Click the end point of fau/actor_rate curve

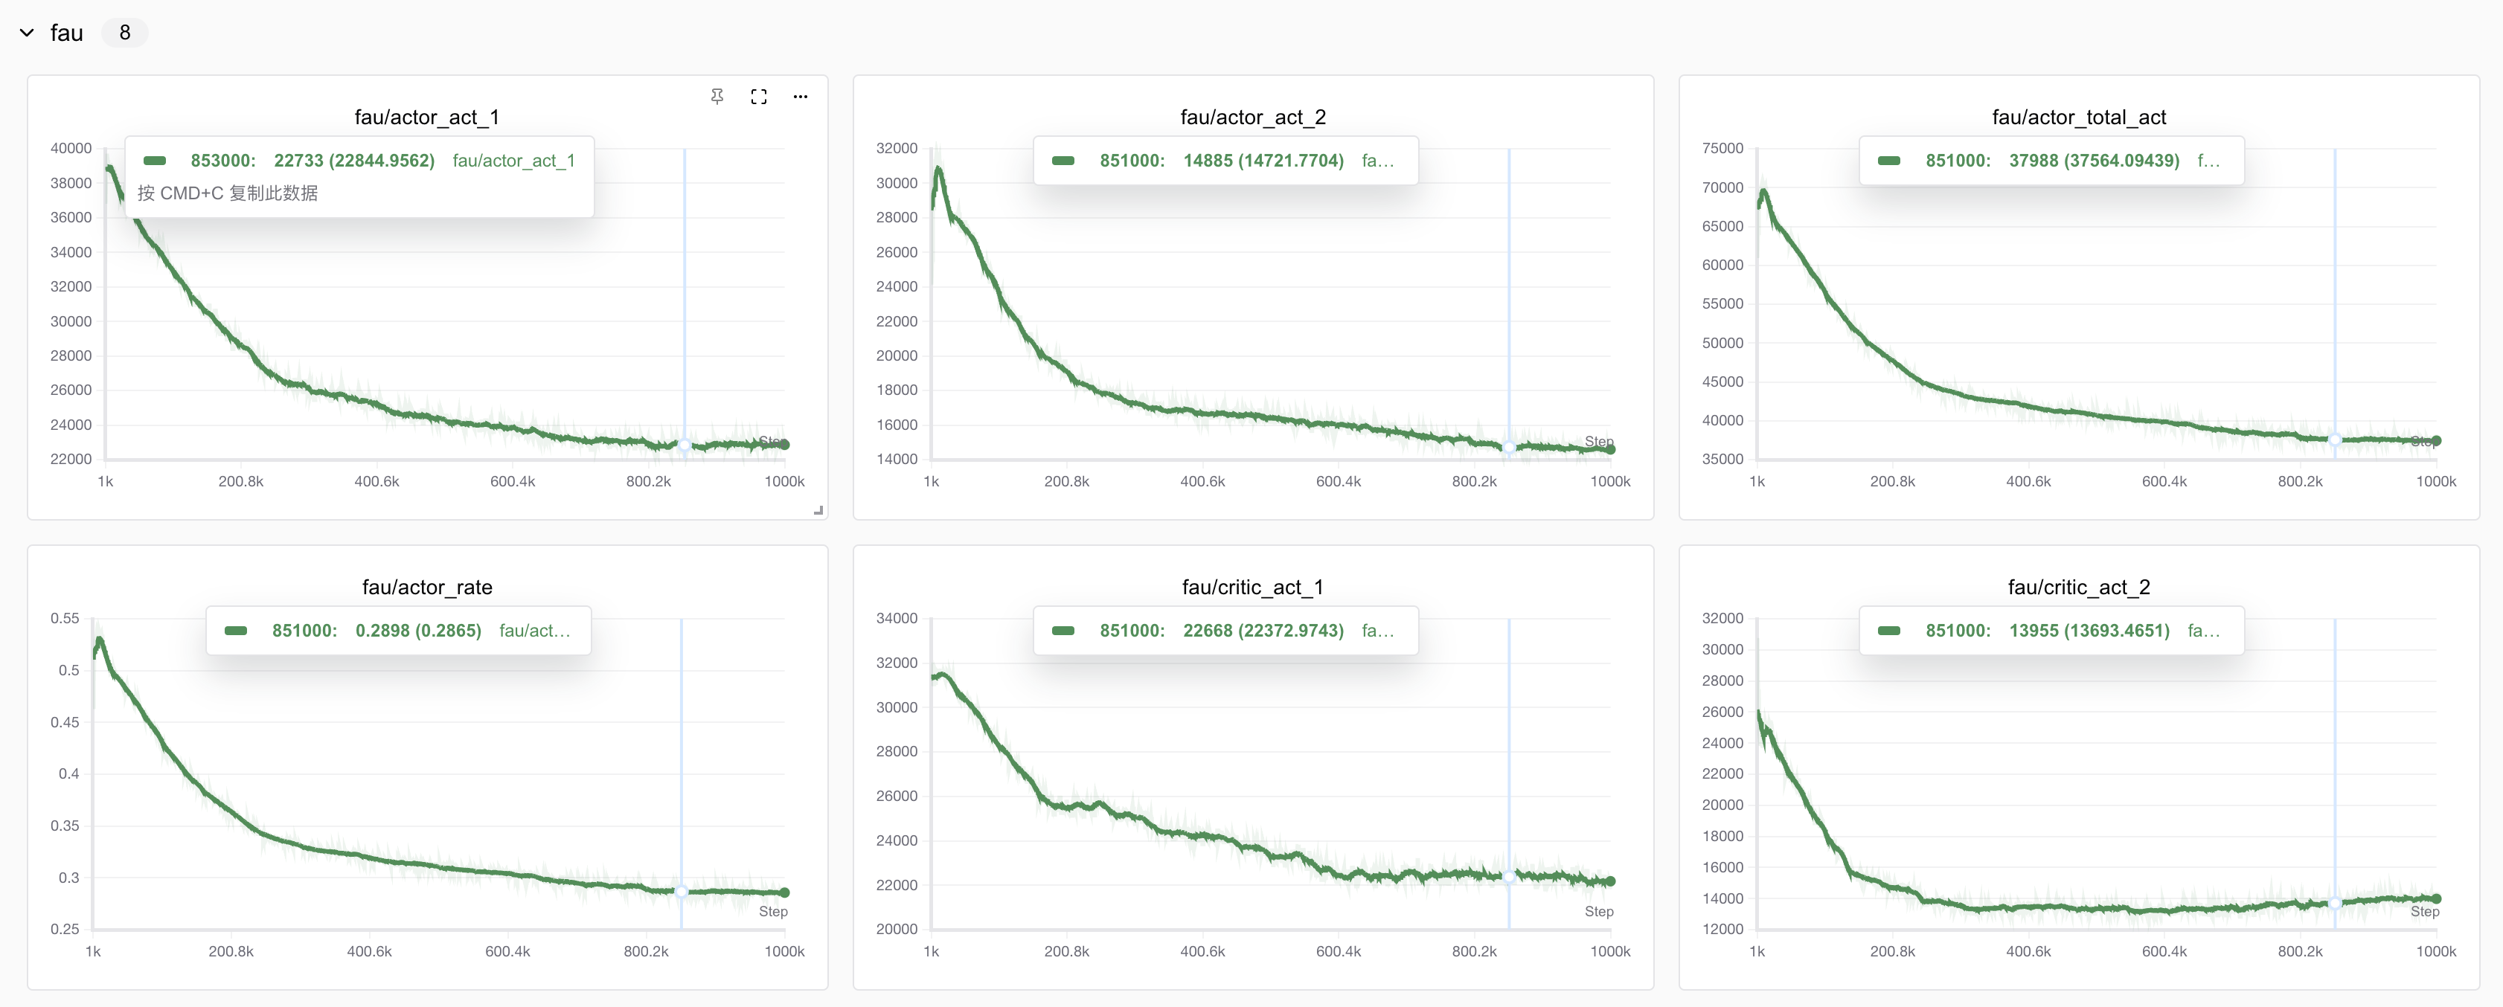[x=784, y=892]
